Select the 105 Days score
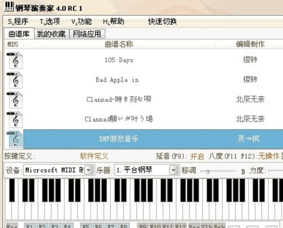Viewport: 283px width, 228px height. [x=119, y=60]
